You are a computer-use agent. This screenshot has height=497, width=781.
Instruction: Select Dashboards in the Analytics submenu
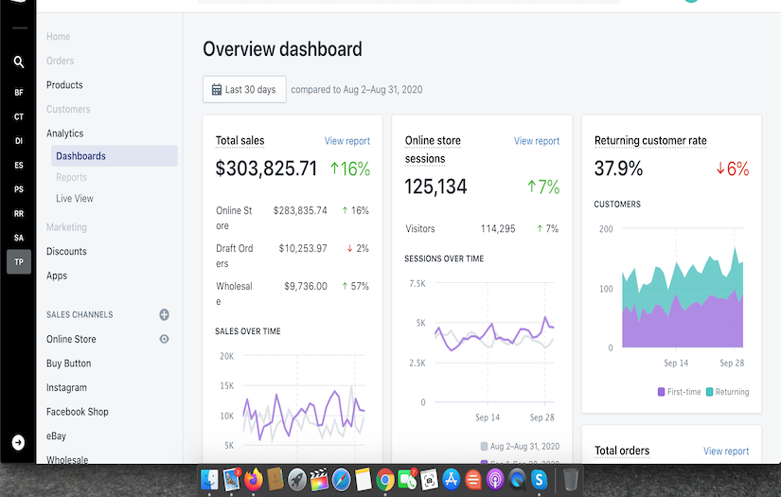click(x=80, y=156)
